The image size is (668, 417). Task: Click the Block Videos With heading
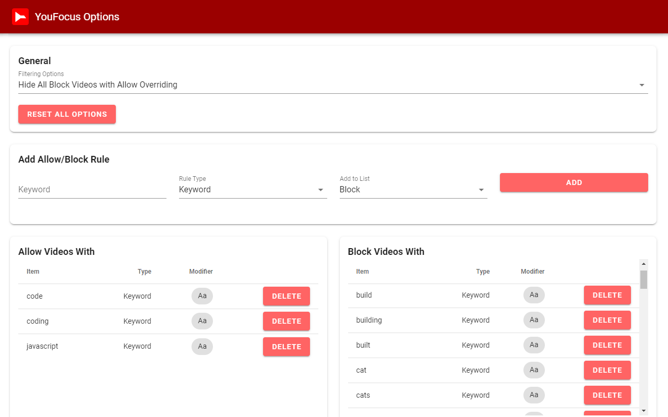point(386,252)
